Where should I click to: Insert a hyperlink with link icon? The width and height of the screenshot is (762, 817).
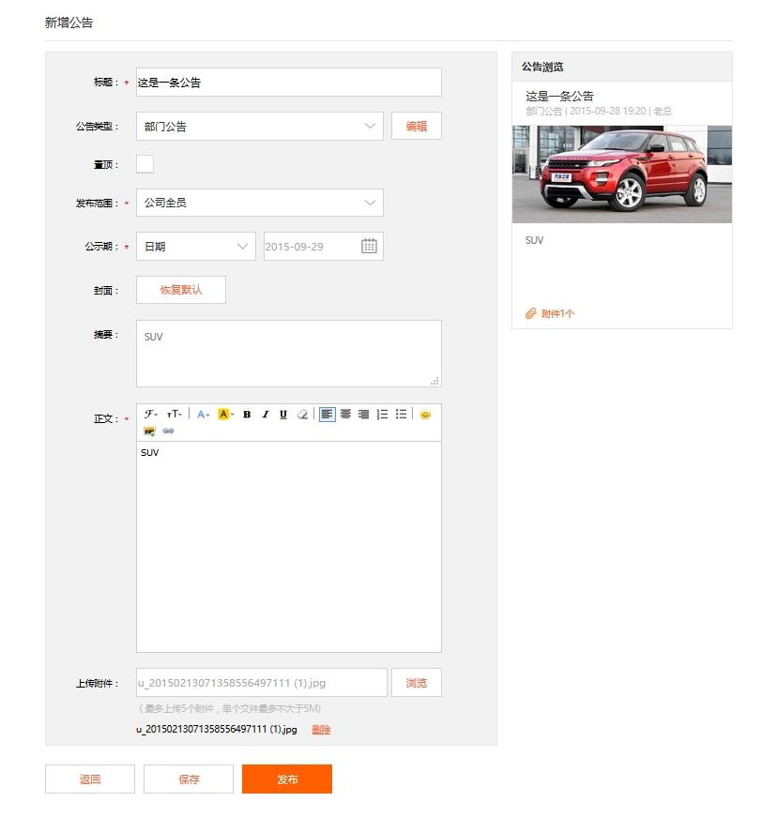168,431
